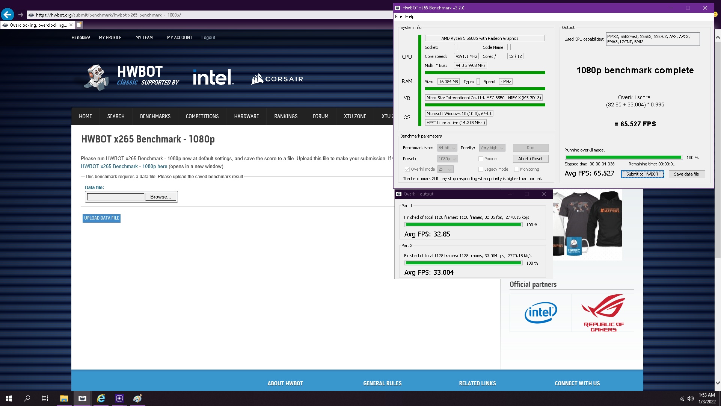
Task: Click the browser forward arrow button
Action: (21, 15)
